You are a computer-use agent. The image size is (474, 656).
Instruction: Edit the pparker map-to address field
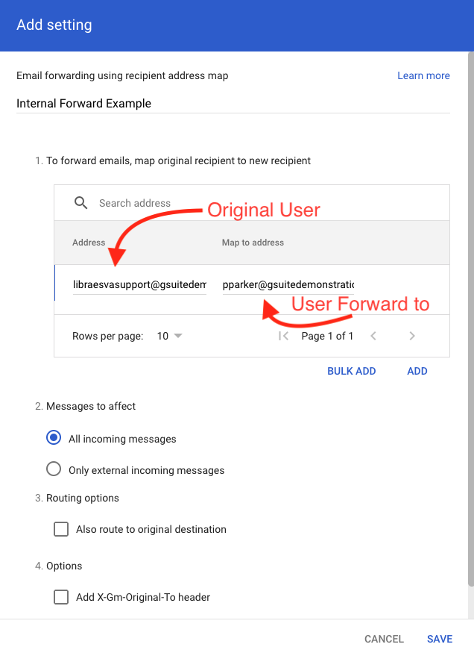click(288, 284)
